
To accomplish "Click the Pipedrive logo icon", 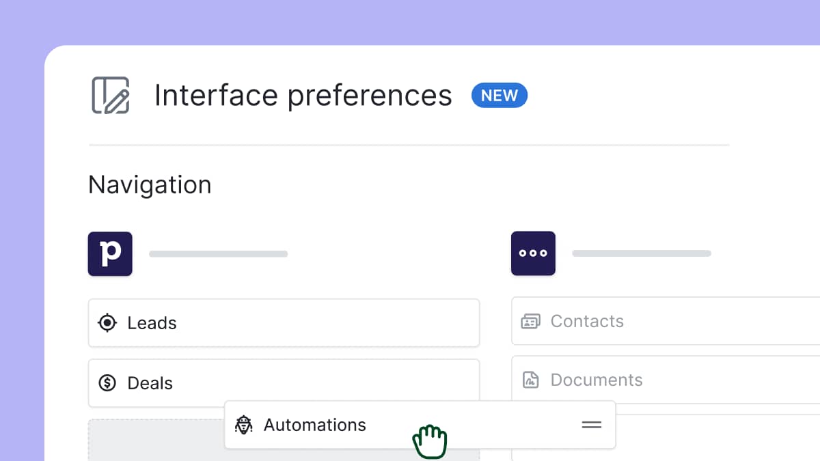I will 110,253.
